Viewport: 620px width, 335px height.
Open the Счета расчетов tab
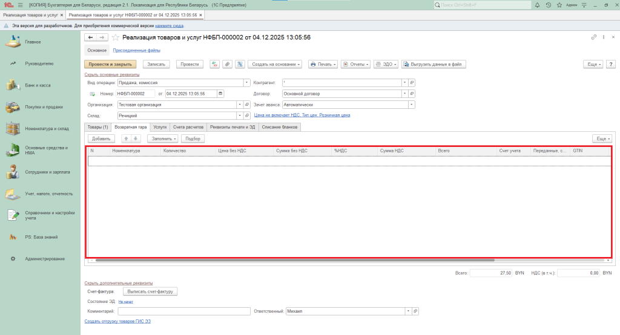point(187,128)
